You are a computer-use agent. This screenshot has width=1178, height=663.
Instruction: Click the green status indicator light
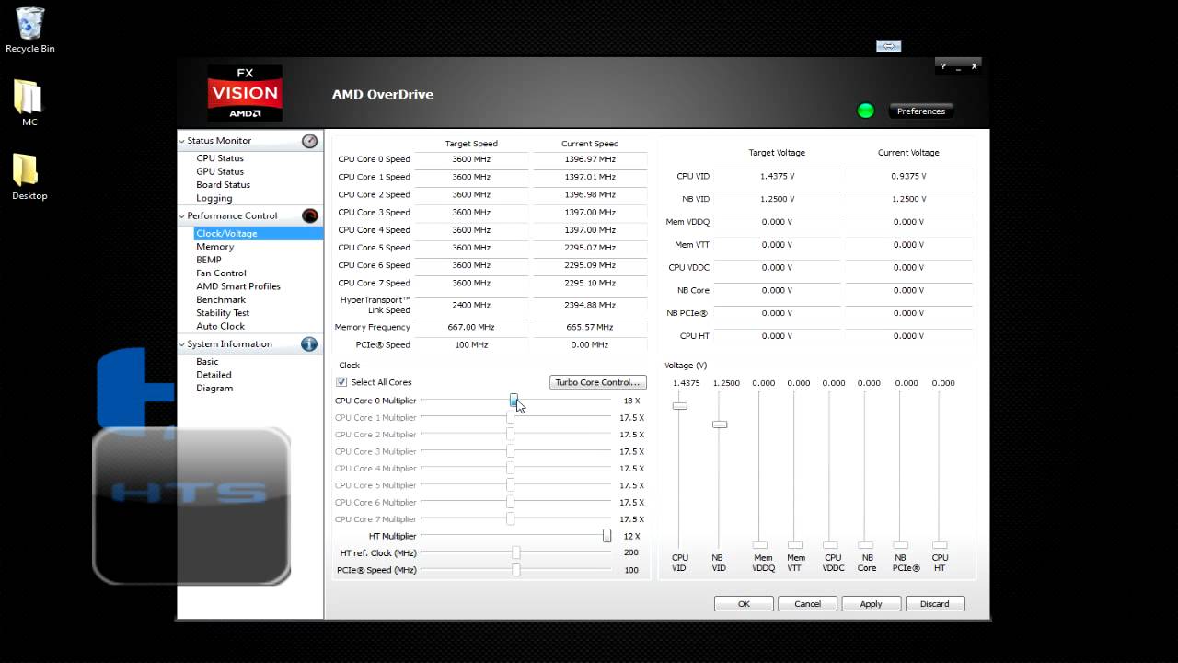(x=865, y=110)
